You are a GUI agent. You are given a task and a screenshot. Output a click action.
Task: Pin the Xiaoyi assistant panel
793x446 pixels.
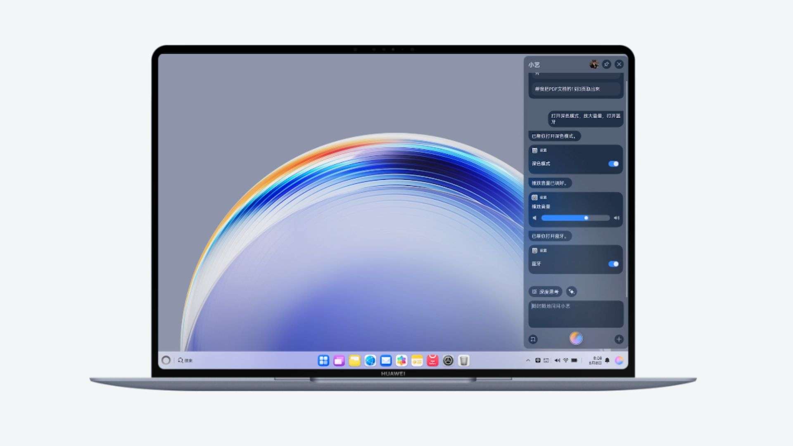(x=606, y=64)
